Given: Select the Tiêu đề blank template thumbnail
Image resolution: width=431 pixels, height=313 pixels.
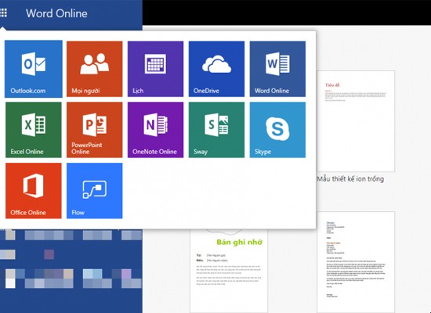Looking at the screenshot, I should point(356,121).
